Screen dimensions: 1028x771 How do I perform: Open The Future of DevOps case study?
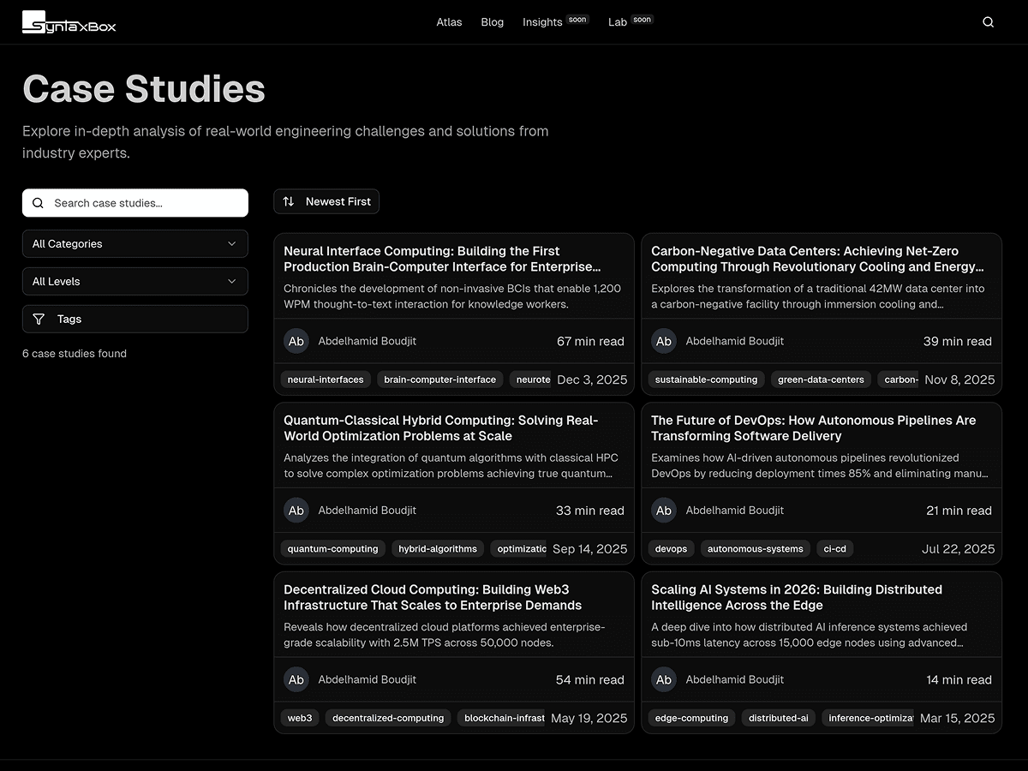813,427
